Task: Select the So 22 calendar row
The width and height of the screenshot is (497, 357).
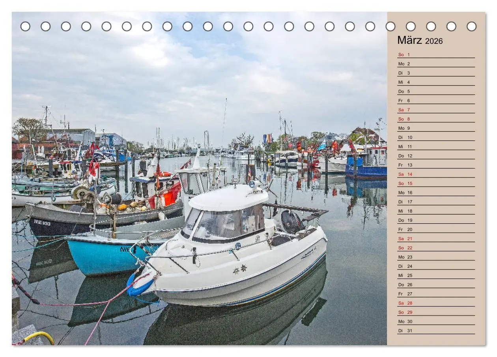Action: [x=436, y=248]
